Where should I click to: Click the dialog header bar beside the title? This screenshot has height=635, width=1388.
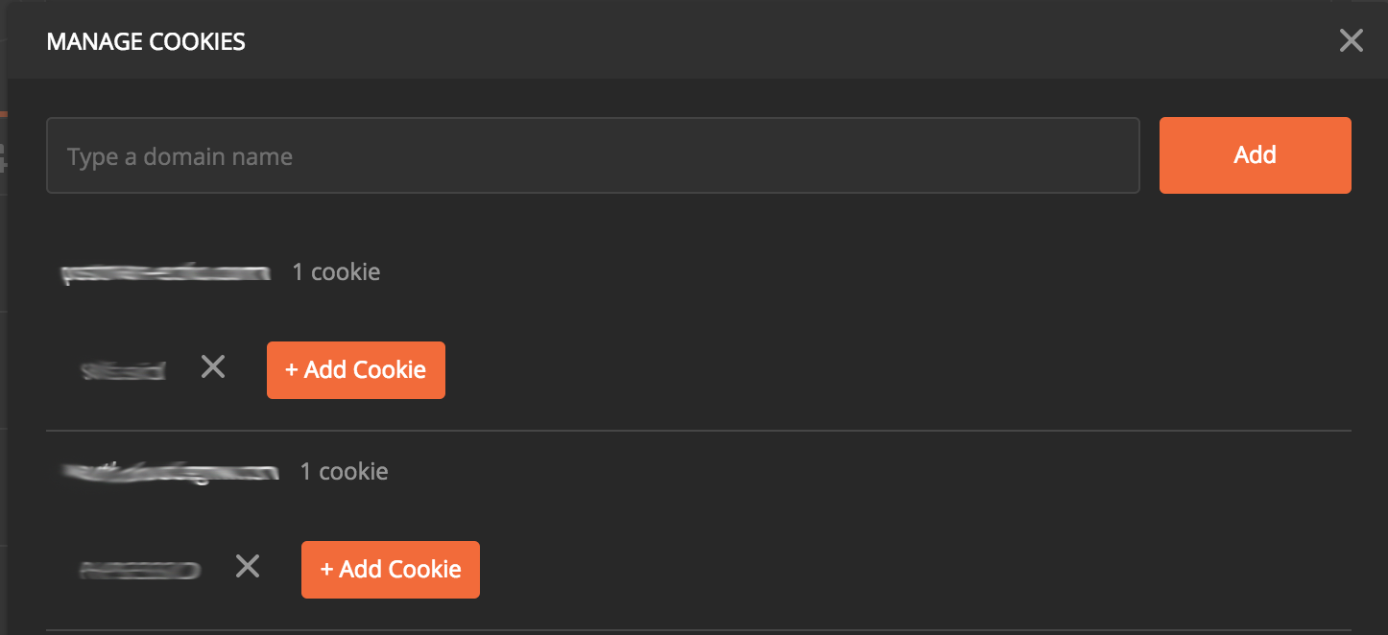768,40
